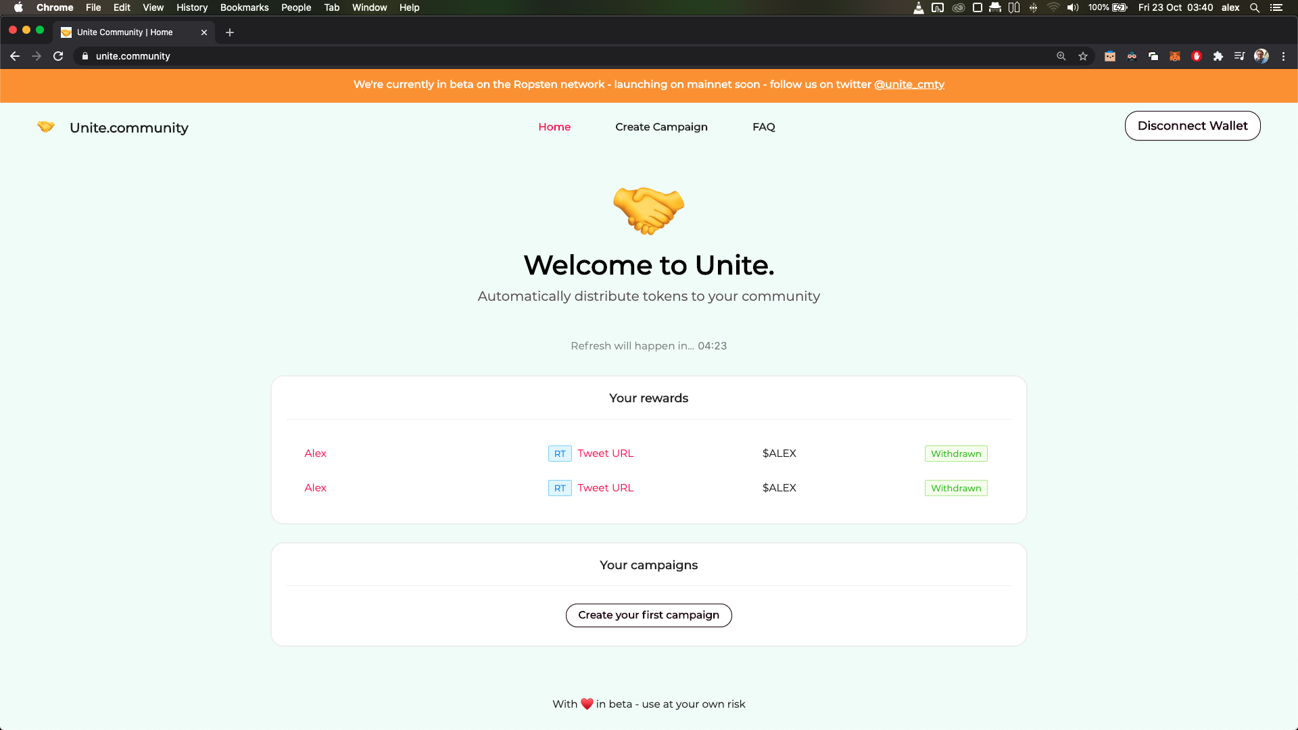Open the second reward's Tweet URL

(x=606, y=488)
